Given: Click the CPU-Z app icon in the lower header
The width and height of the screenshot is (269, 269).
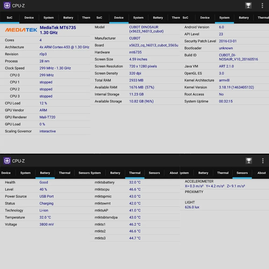Looking at the screenshot, I should (x=7, y=161).
